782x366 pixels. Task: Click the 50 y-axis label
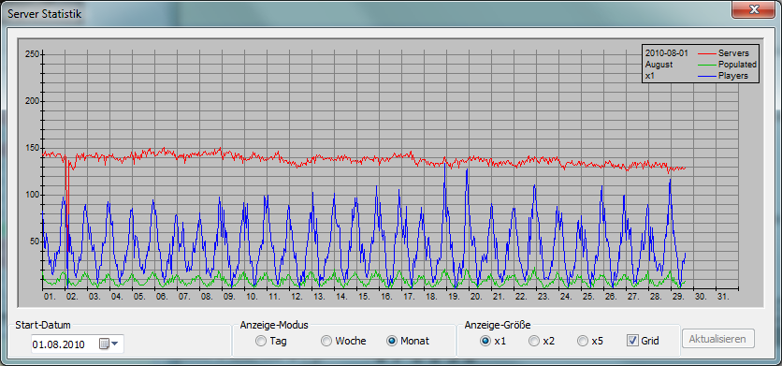click(35, 242)
